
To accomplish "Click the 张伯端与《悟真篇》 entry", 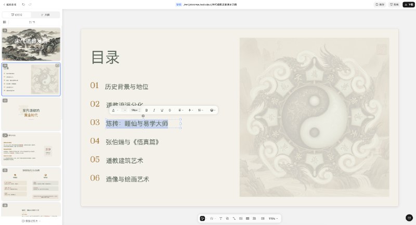I will point(133,142).
